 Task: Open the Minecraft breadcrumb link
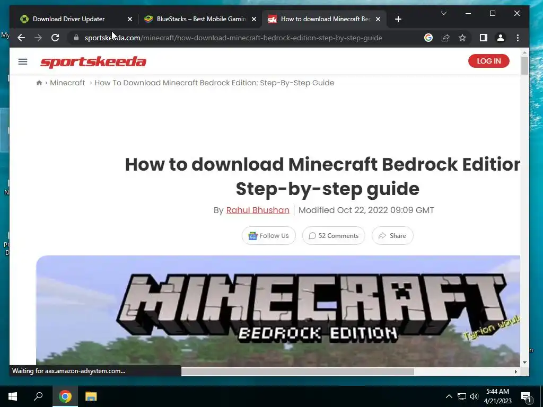pyautogui.click(x=67, y=83)
